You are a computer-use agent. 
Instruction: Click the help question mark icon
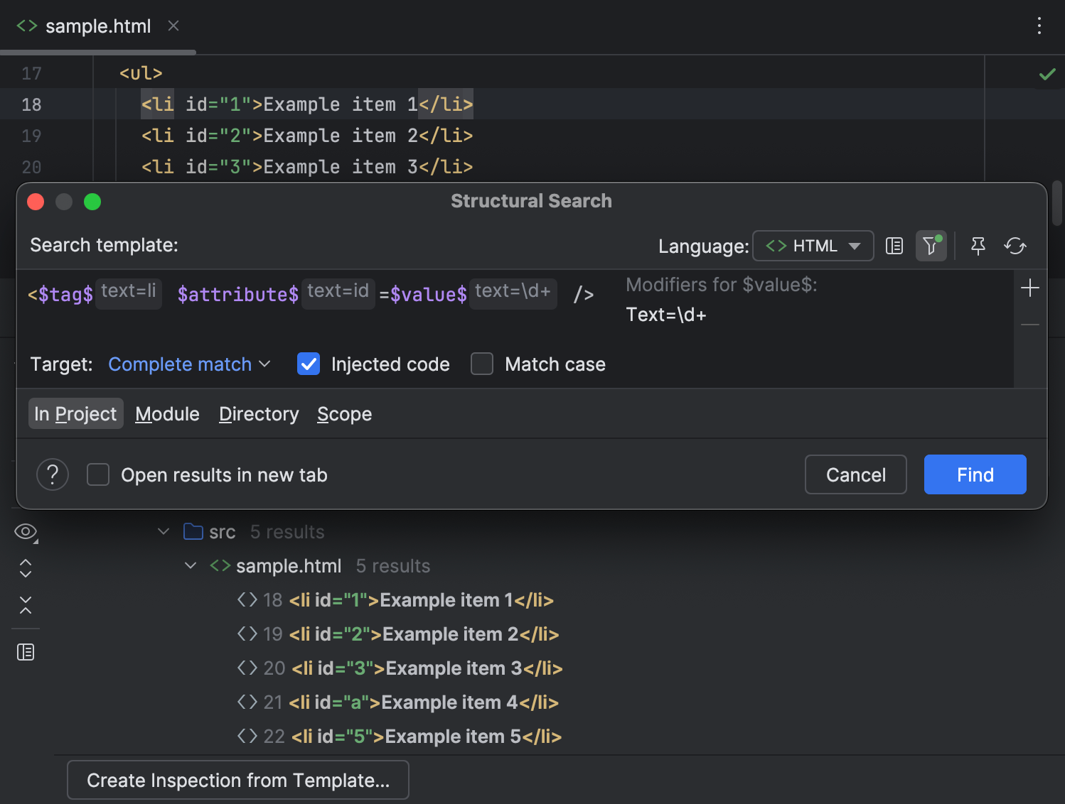tap(53, 474)
